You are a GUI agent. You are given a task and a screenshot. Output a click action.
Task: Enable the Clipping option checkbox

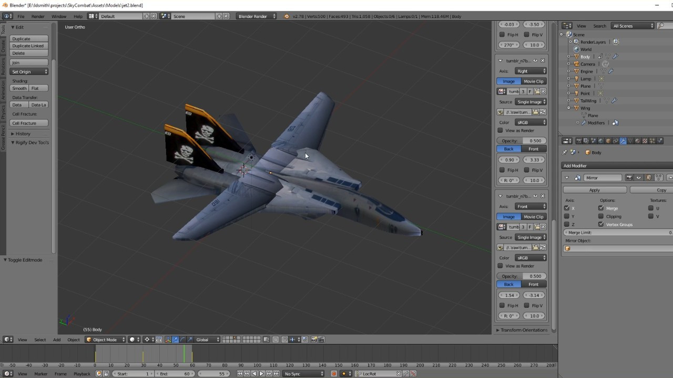tap(601, 216)
